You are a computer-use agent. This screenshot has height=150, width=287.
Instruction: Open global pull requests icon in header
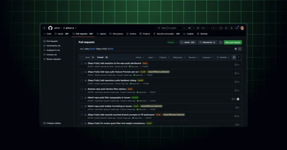pos(226,28)
